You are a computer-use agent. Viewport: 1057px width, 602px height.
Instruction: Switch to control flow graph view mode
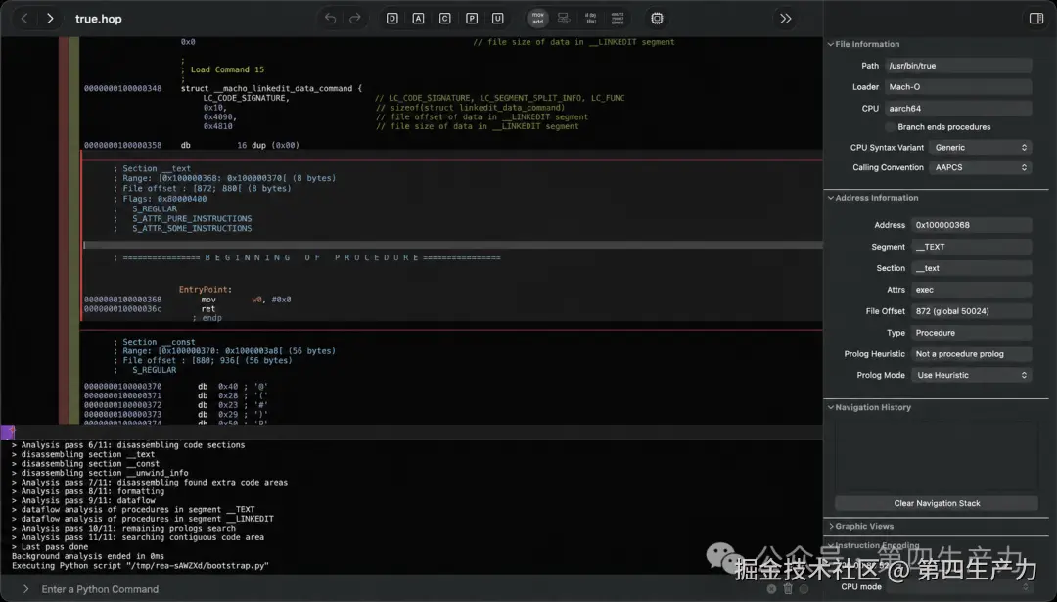tap(564, 19)
